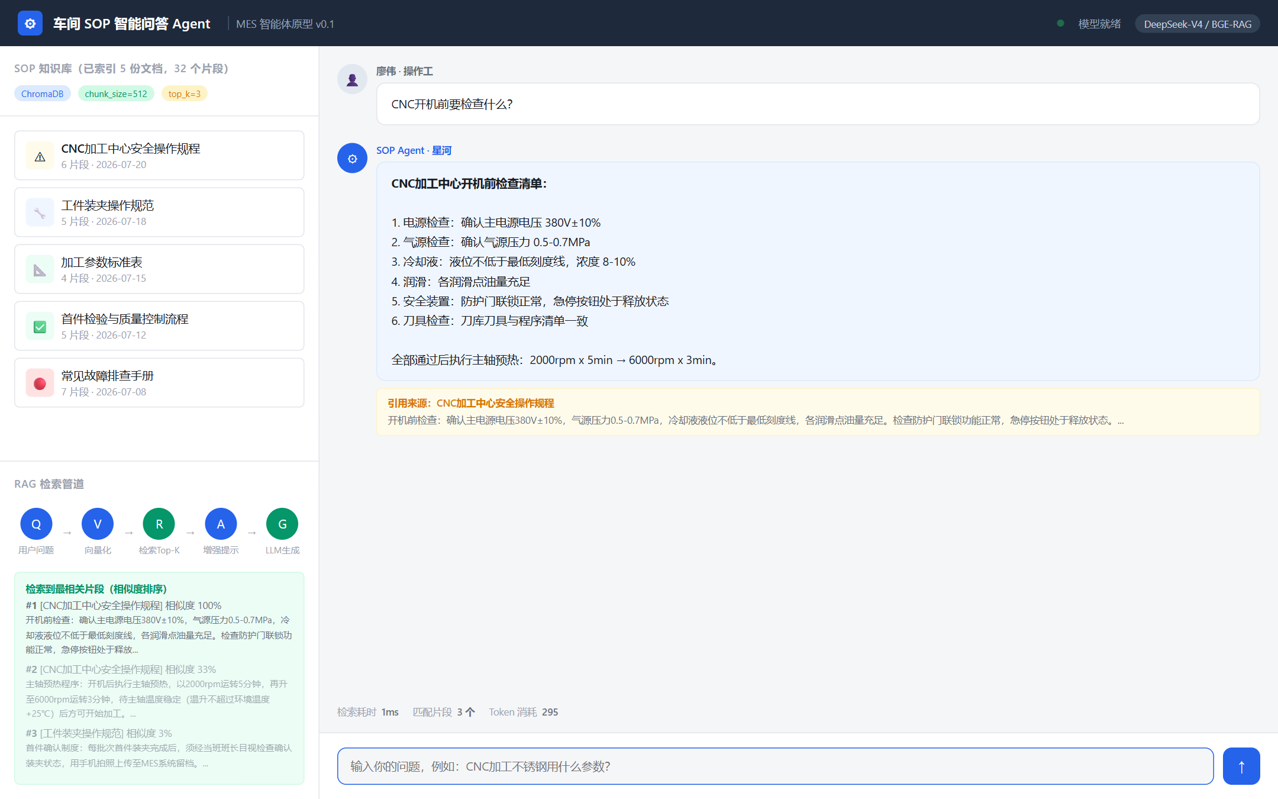Click the RAG 检索管道 section title
This screenshot has height=799, width=1278.
(49, 484)
